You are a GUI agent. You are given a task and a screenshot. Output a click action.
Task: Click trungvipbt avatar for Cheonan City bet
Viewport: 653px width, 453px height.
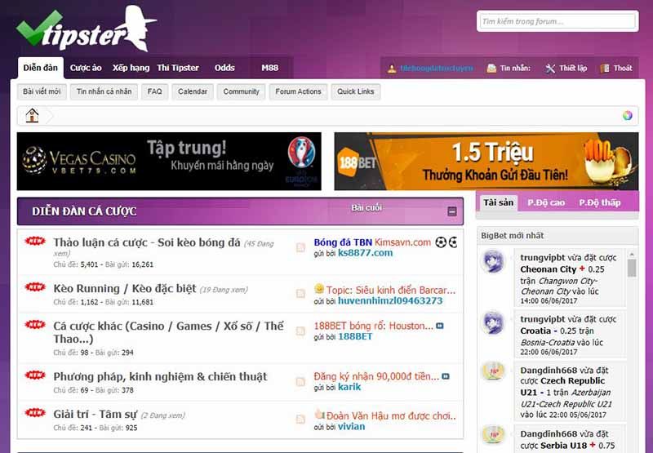pos(493,262)
